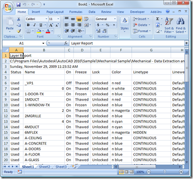This screenshot has width=193, height=179.
Task: Click AutoSum sigma icon
Action: tap(158, 19)
